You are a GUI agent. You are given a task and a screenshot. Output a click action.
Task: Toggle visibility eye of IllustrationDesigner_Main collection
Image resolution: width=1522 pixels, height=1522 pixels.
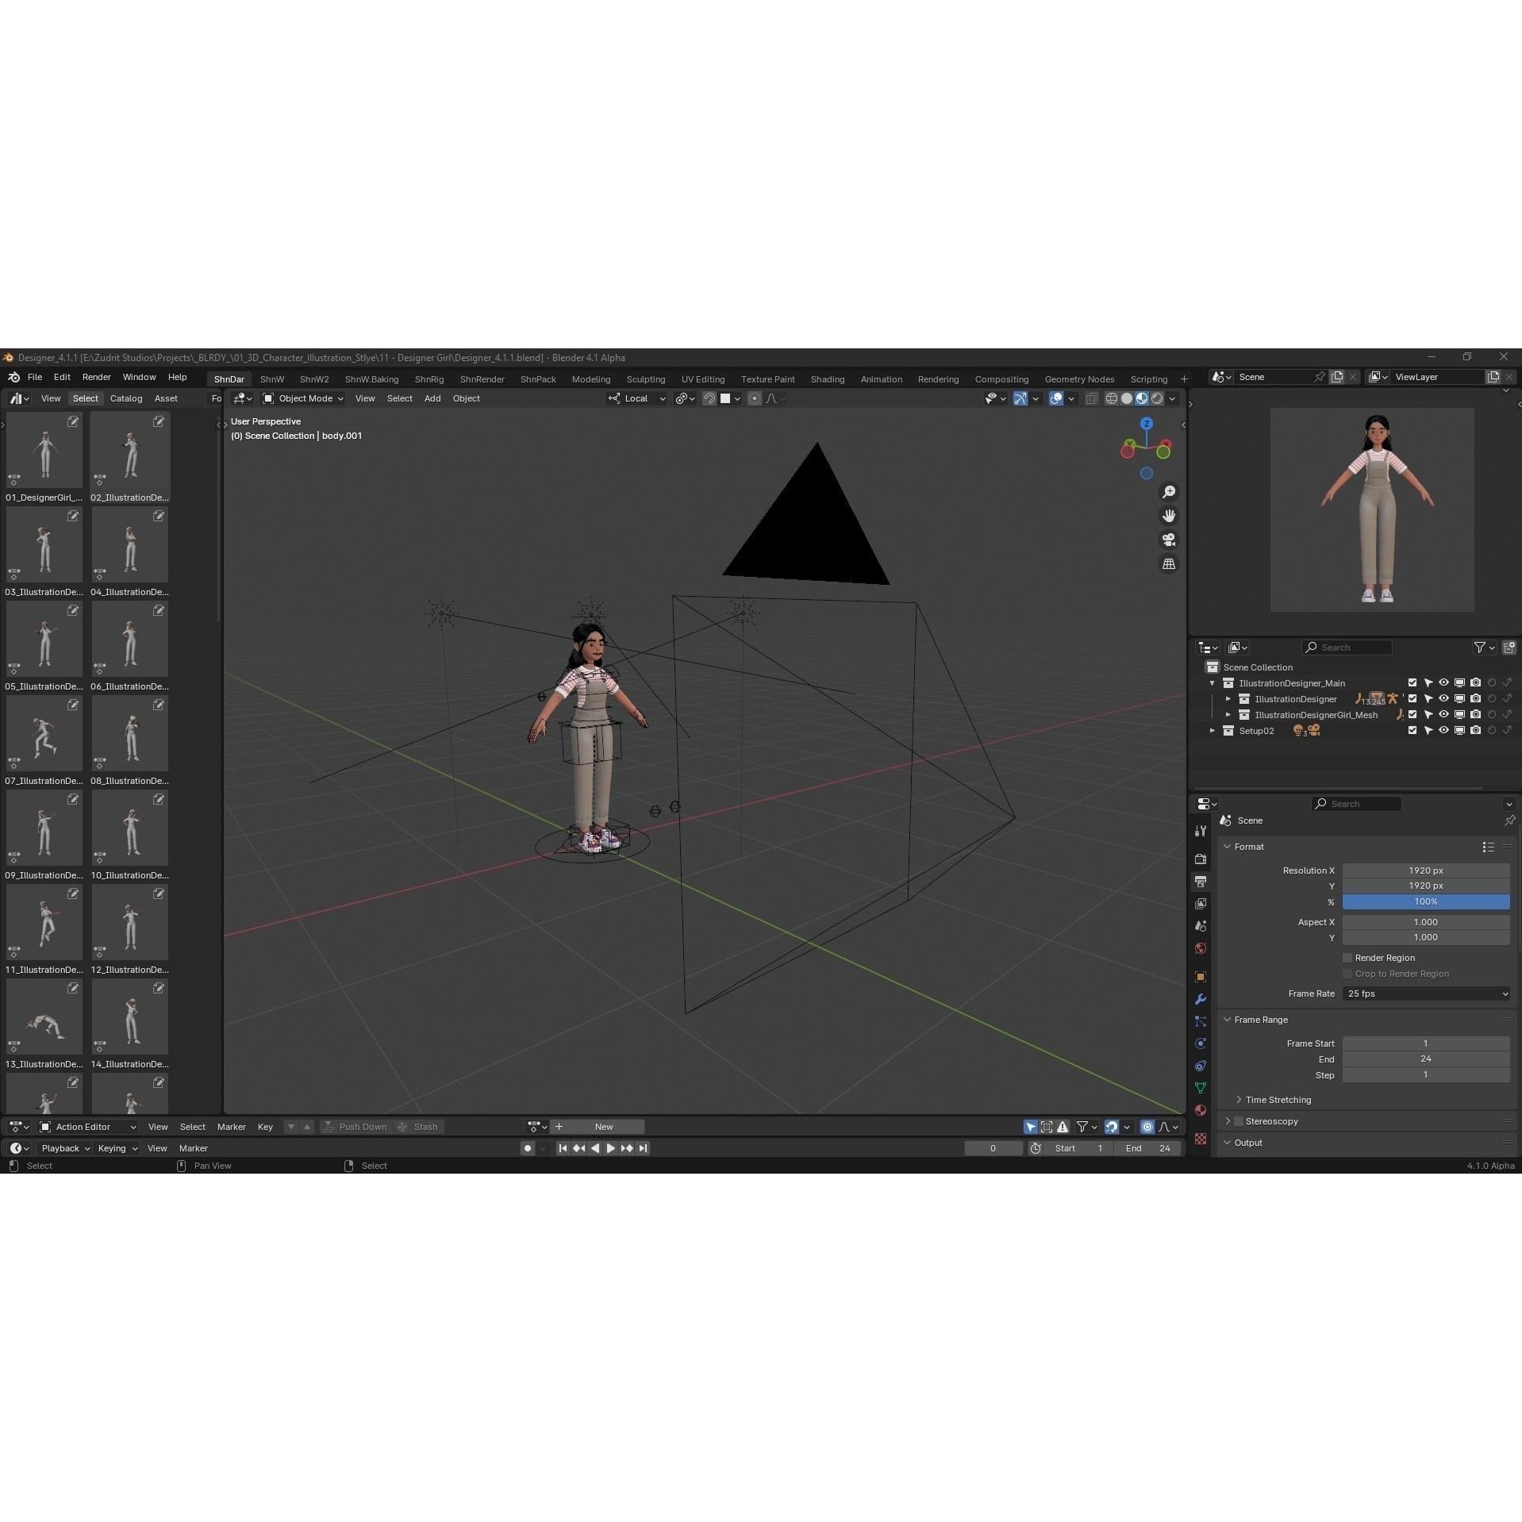point(1443,682)
